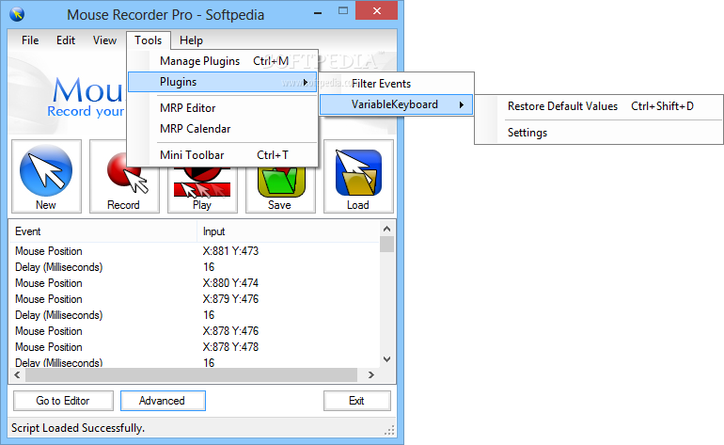Expand the VariableKeyboard submenu
Viewport: 724px width, 445px height.
click(397, 104)
